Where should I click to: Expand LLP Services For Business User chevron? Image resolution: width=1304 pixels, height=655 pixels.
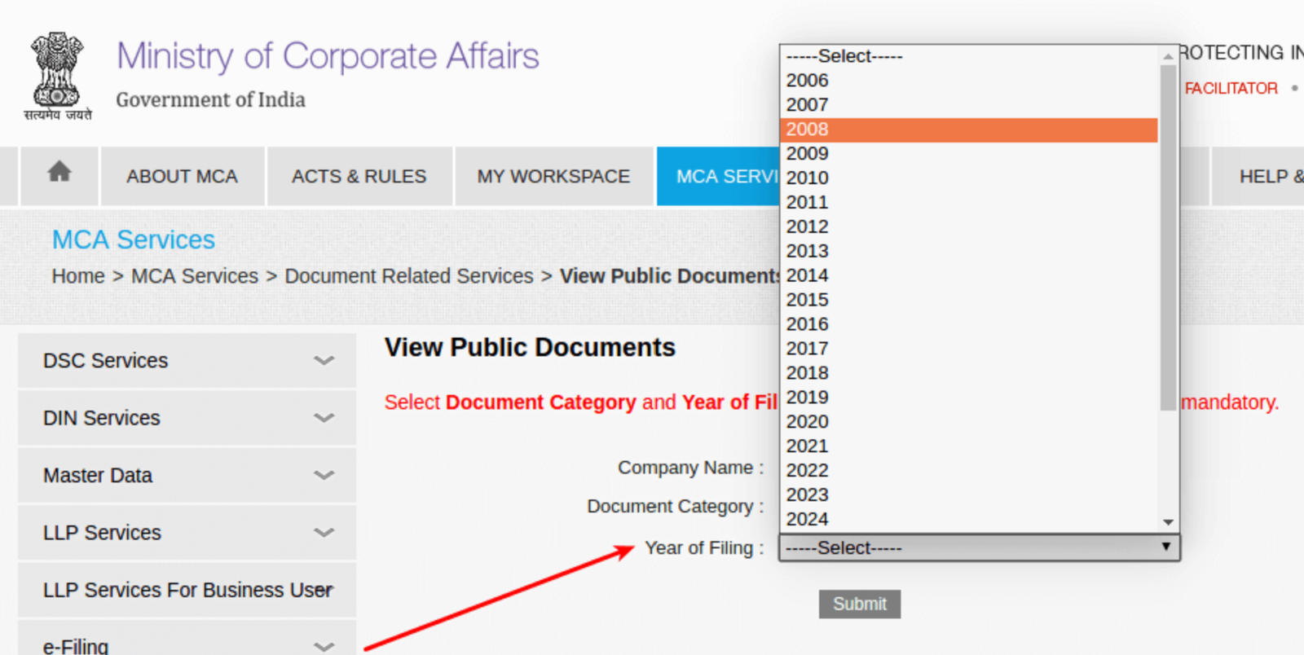click(324, 589)
